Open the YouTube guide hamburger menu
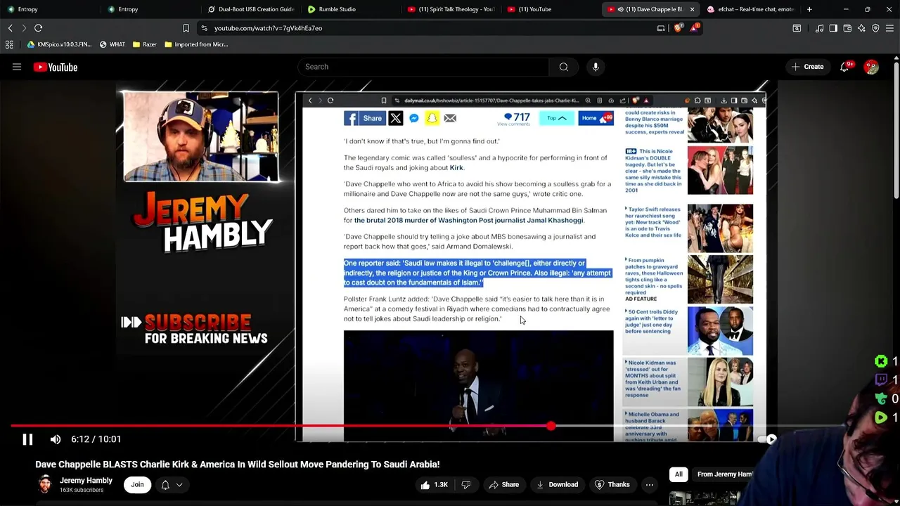 17,67
